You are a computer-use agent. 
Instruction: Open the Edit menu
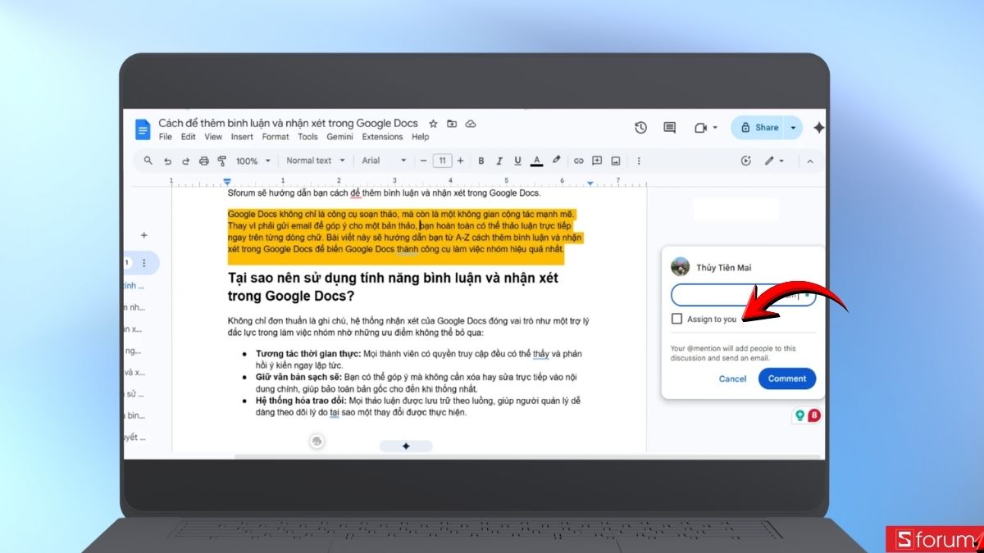tap(189, 137)
